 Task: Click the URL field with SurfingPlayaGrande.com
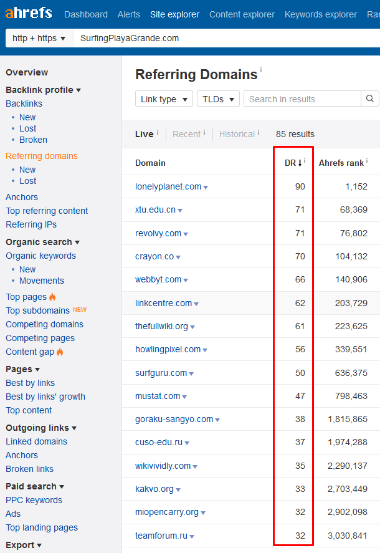(x=226, y=38)
